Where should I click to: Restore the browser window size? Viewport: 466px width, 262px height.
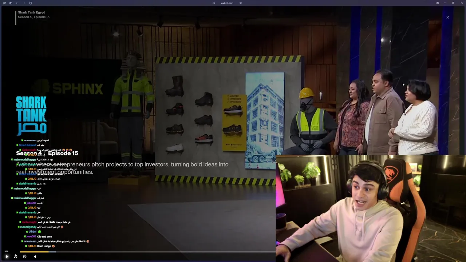point(453,3)
